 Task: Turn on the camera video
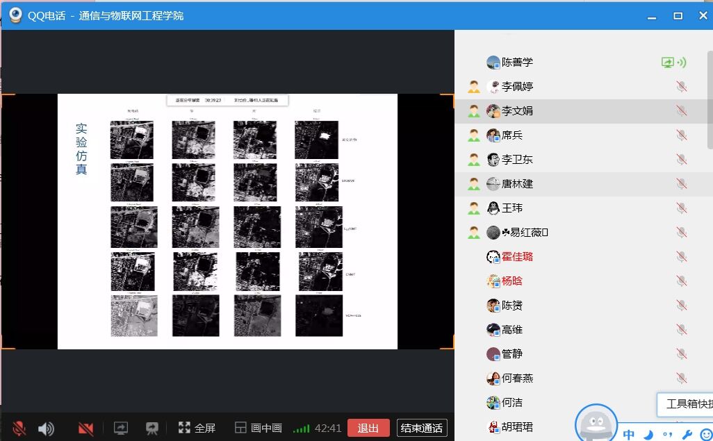[x=86, y=428]
